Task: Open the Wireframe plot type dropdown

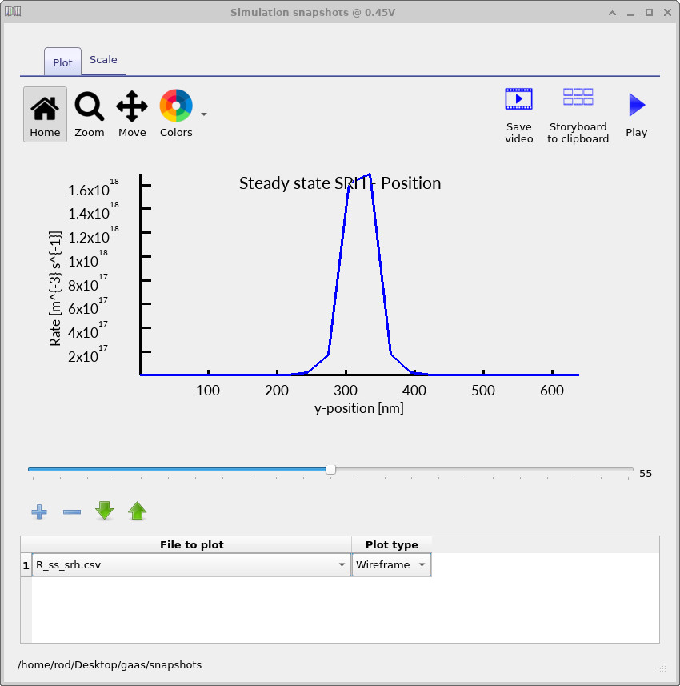Action: (422, 564)
